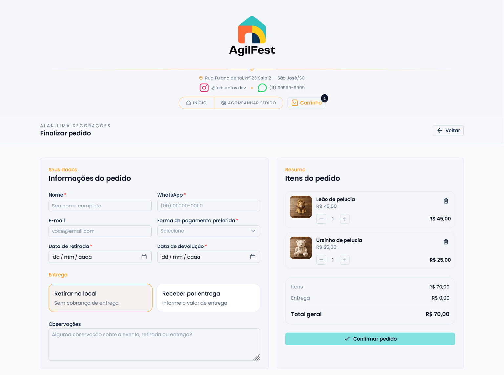The image size is (504, 375).
Task: Increase Leão de pelucia quantity
Action: [345, 219]
